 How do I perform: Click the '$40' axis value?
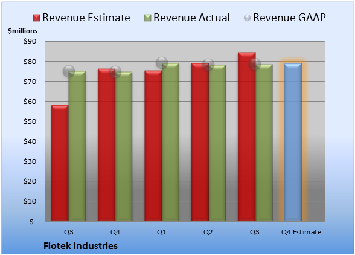pyautogui.click(x=30, y=141)
